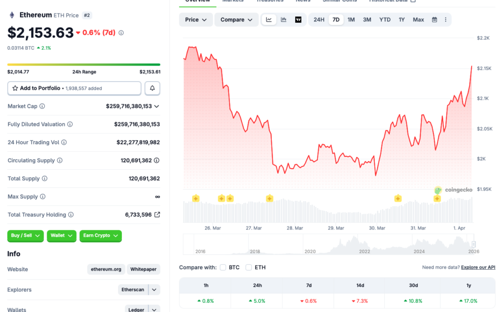Switch to the Markets tab
This screenshot has width=497, height=312.
232,1
